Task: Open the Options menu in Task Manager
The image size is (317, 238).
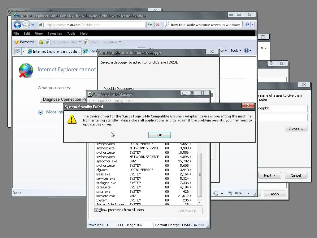Action: pos(105,101)
